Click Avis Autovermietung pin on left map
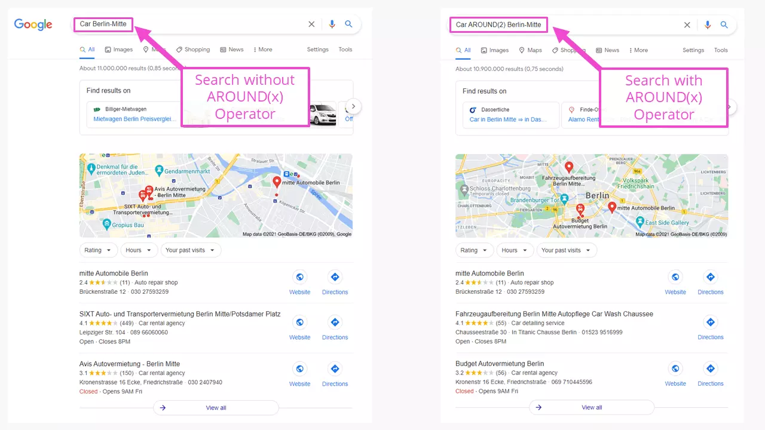 click(x=149, y=191)
